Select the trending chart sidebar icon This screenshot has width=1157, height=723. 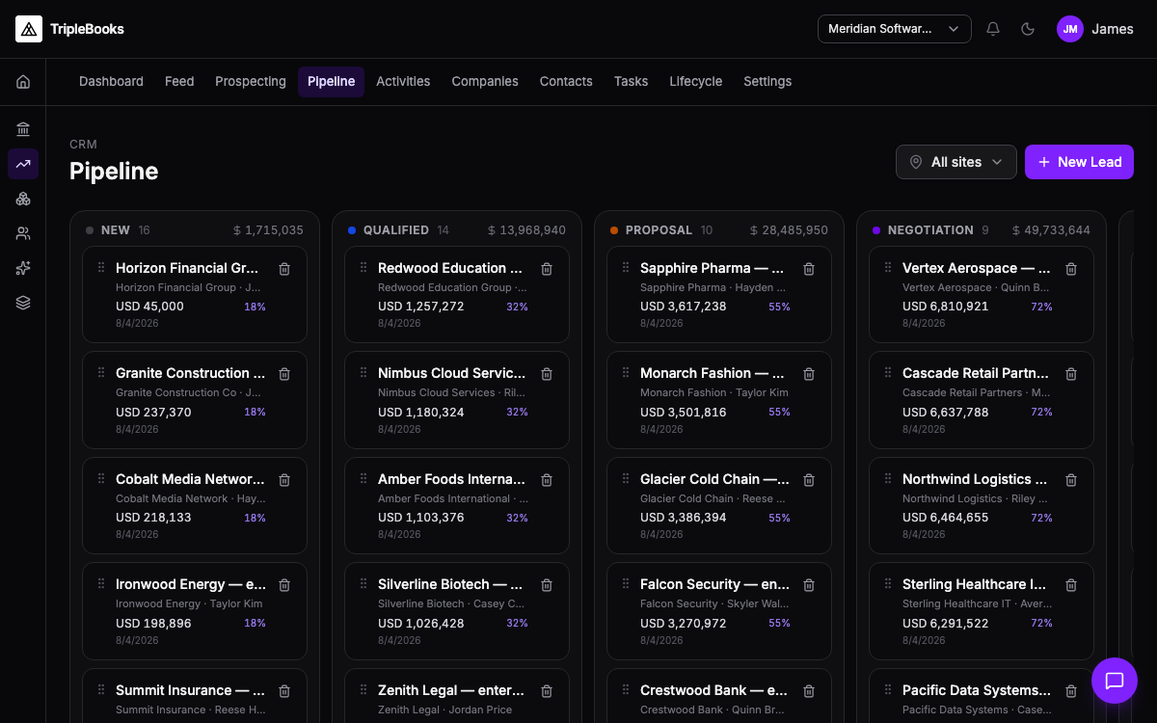tap(23, 164)
